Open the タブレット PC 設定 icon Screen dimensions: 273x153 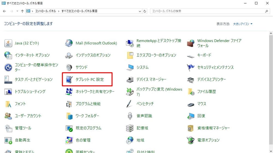69,79
